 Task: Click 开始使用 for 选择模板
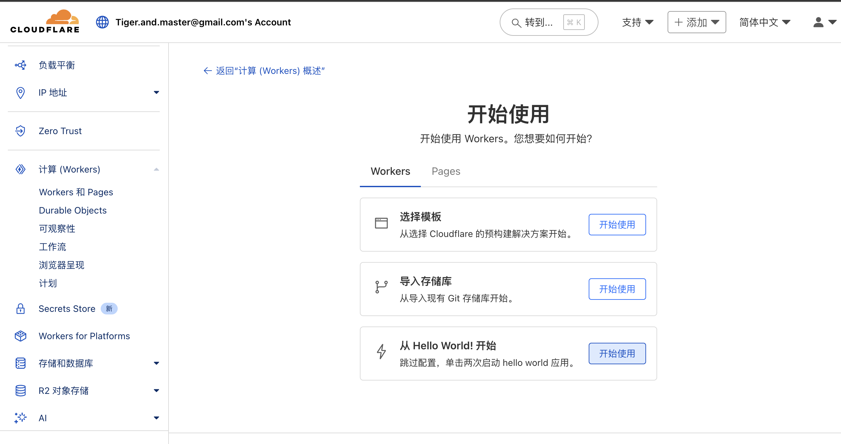pos(617,225)
